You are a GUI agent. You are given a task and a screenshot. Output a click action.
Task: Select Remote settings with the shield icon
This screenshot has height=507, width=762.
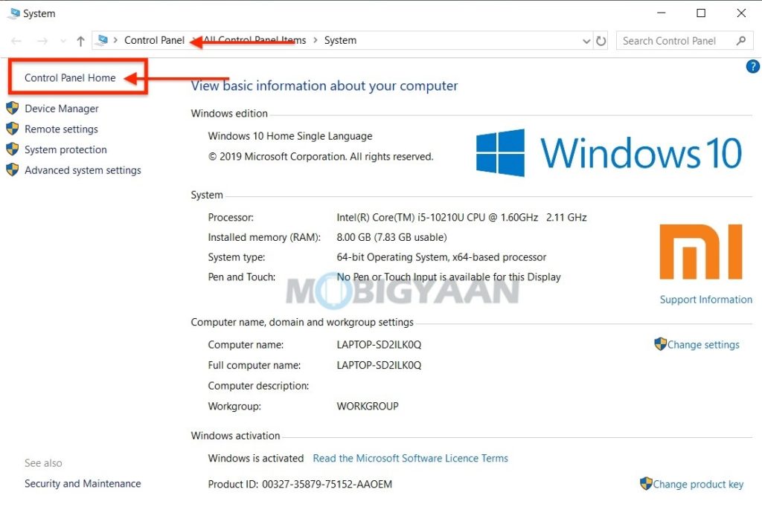click(x=60, y=129)
